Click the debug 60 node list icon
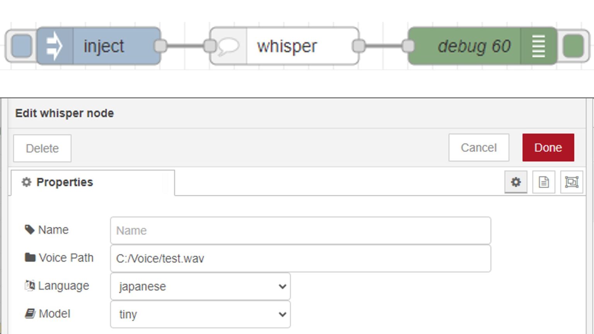This screenshot has width=594, height=334. point(538,46)
